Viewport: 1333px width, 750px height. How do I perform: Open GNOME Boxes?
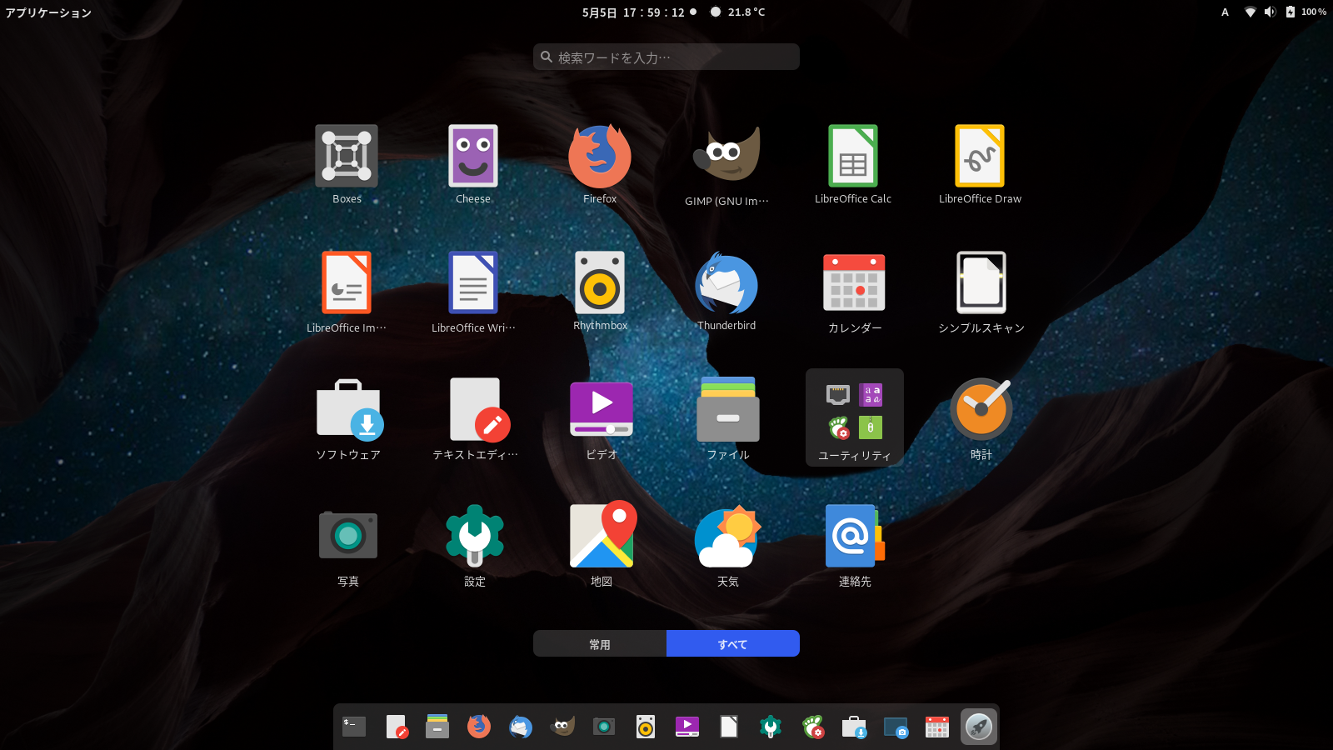point(347,157)
